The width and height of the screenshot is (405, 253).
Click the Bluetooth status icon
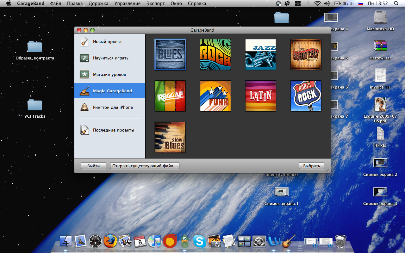pyautogui.click(x=308, y=3)
